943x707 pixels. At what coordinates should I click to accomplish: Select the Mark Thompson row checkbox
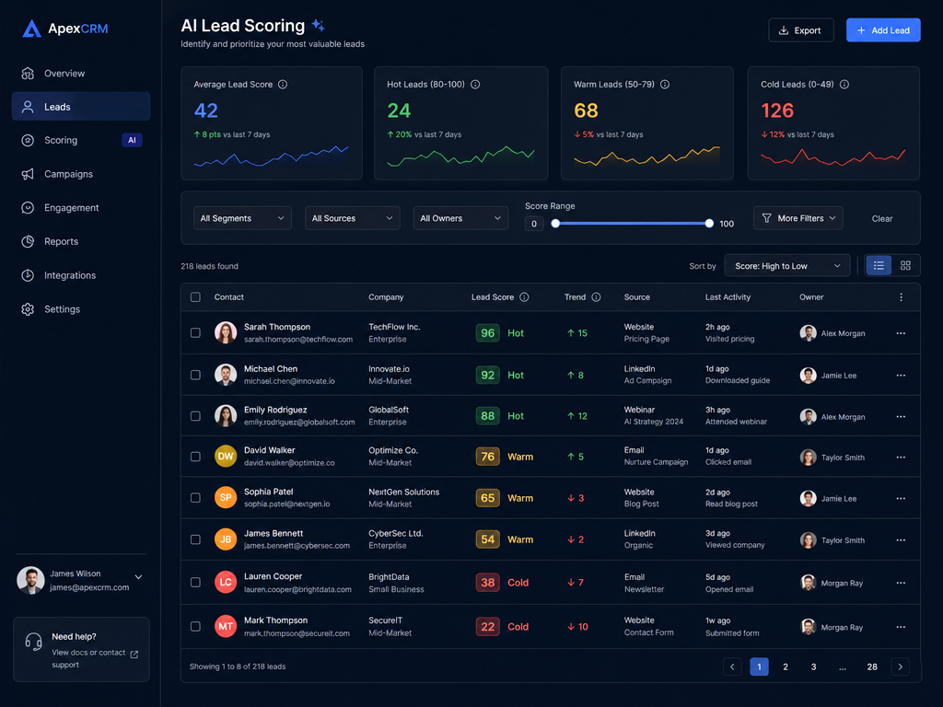click(195, 626)
